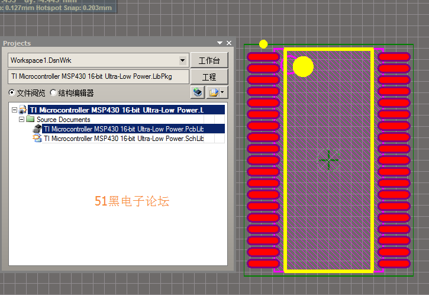Image resolution: width=429 pixels, height=295 pixels.
Task: Click the 工程 project button
Action: click(x=209, y=76)
